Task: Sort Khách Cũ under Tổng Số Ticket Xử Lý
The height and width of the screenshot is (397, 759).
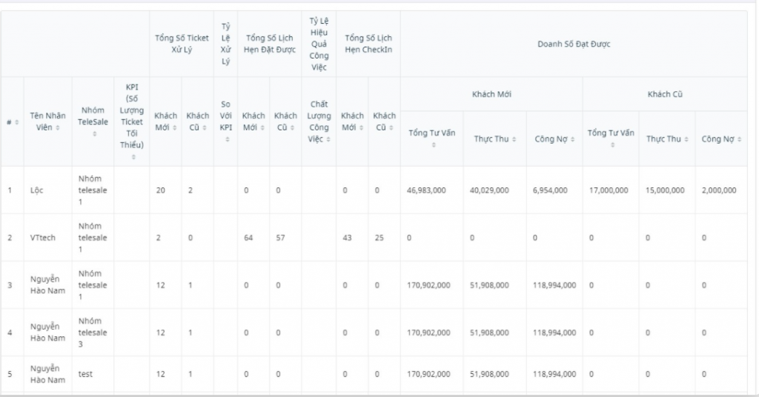Action: tap(208, 128)
